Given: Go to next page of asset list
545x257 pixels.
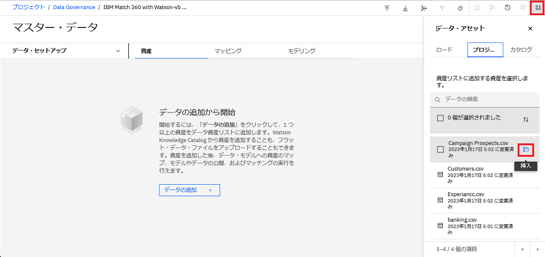Looking at the screenshot, I should (537, 249).
